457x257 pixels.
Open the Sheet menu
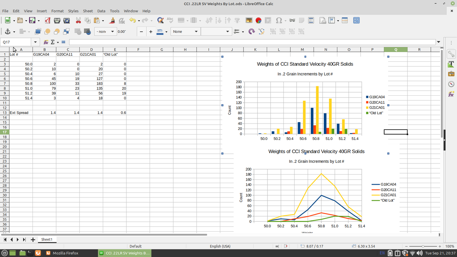(88, 11)
